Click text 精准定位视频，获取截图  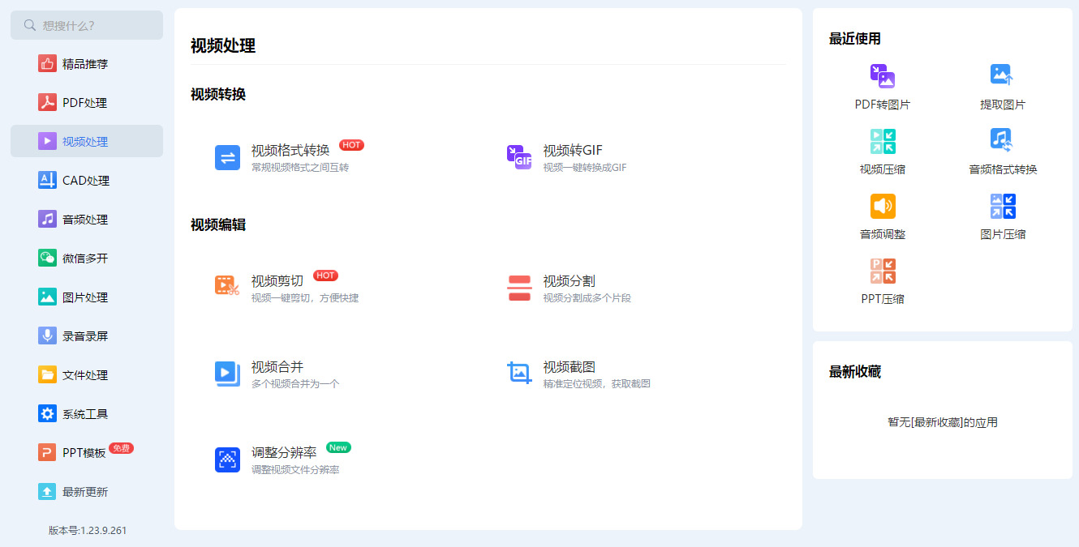click(x=597, y=383)
